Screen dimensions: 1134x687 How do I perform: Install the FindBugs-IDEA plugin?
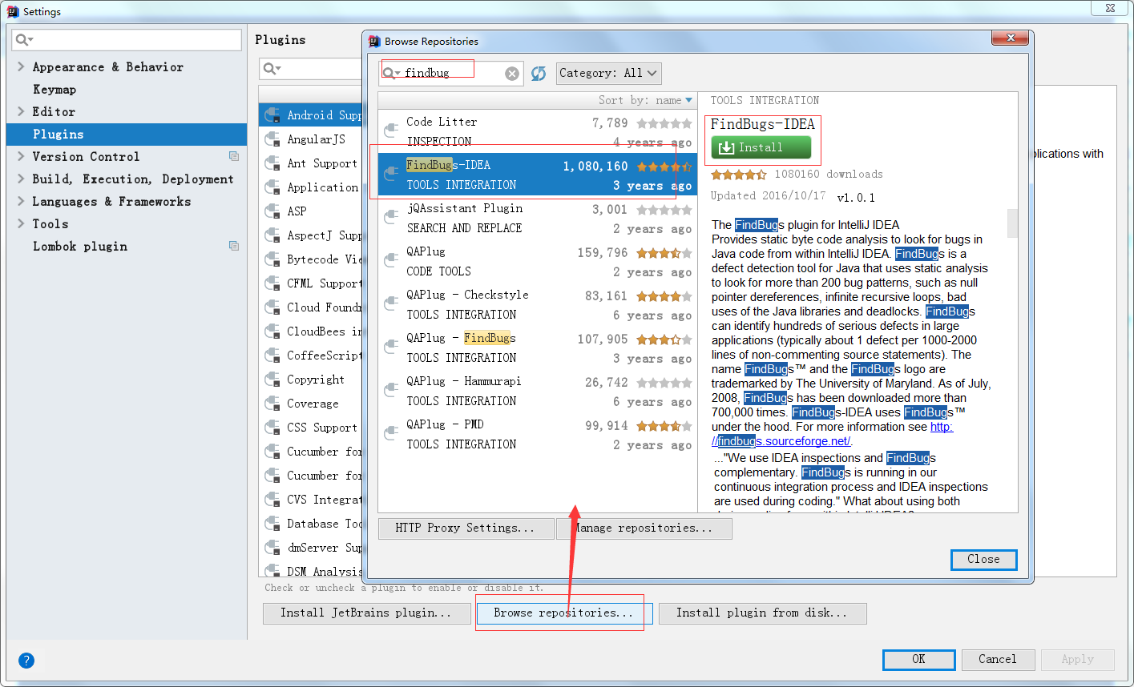pos(761,147)
